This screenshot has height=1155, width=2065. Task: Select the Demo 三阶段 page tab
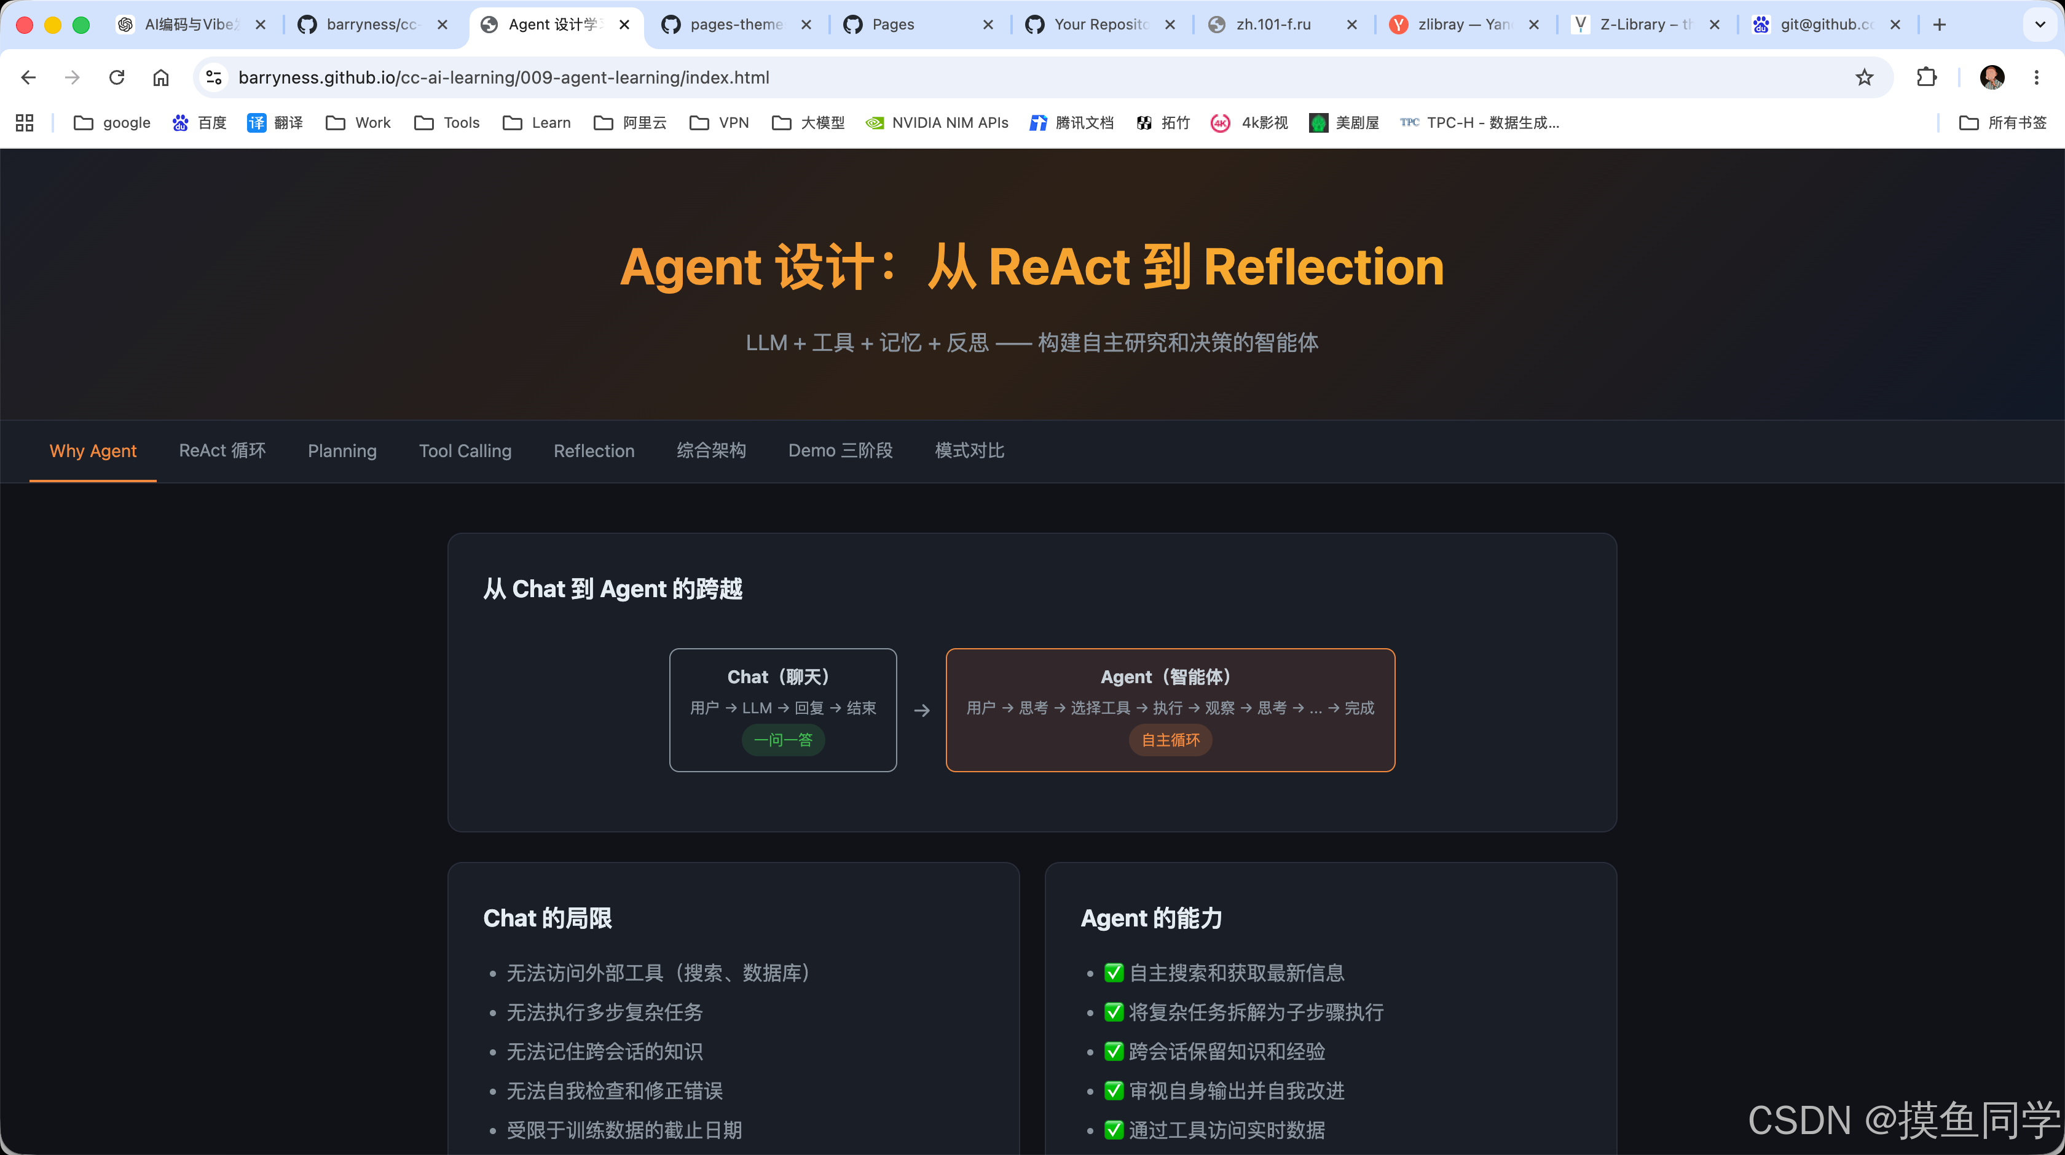click(x=840, y=452)
